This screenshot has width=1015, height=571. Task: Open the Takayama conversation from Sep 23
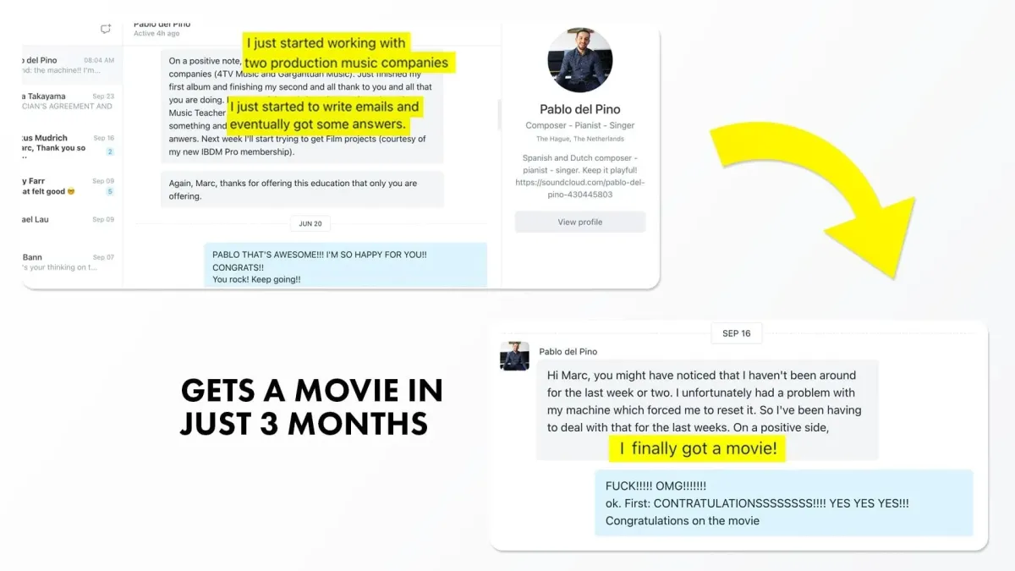[72, 102]
